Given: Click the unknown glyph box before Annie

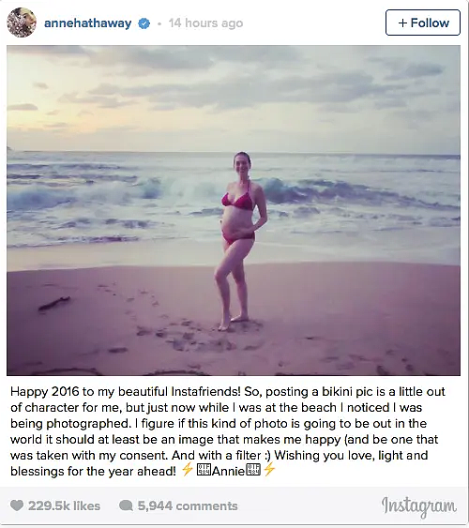Looking at the screenshot, I should point(204,470).
